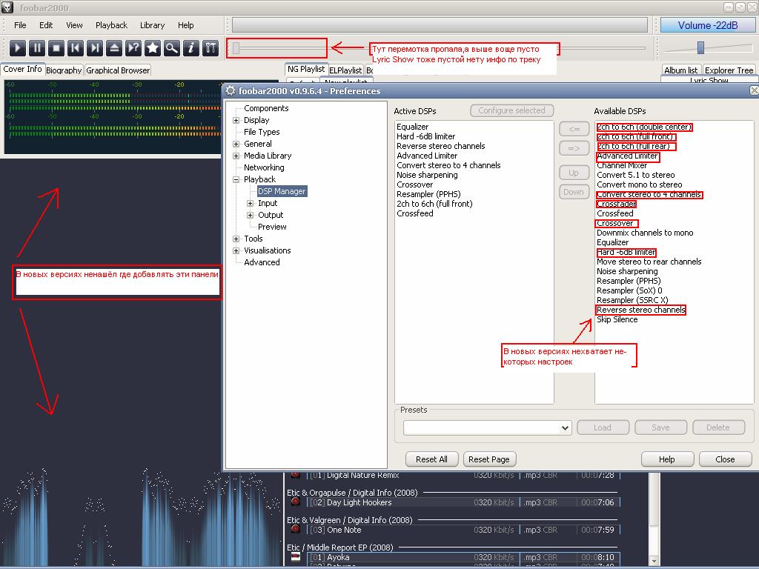Open search with the magnifier icon

tap(172, 48)
